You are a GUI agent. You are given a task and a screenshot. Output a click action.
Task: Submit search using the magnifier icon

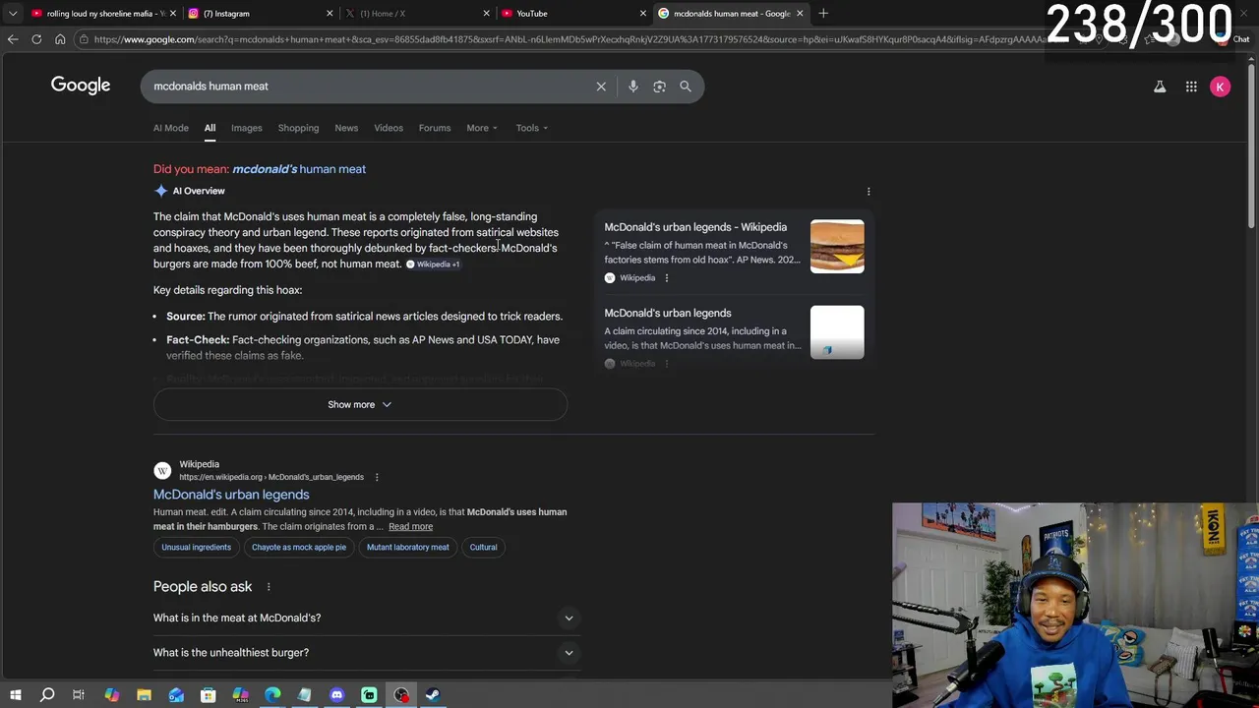[x=686, y=87]
